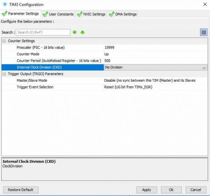This screenshot has height=196, width=210.
Task: Confirm with the Ok button
Action: [x=171, y=190]
